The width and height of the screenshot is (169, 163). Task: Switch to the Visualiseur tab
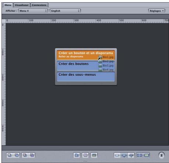click(22, 5)
